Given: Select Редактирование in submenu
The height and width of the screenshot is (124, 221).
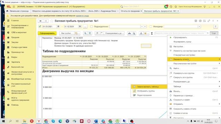Looking at the screenshot, I should (x=149, y=95).
